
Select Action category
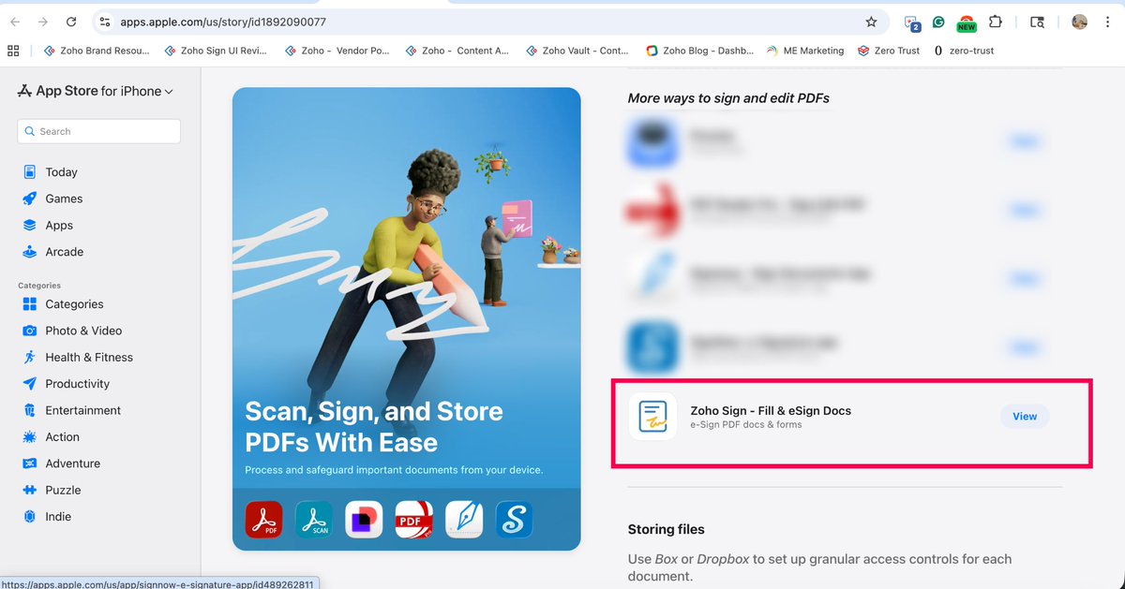pos(51,436)
